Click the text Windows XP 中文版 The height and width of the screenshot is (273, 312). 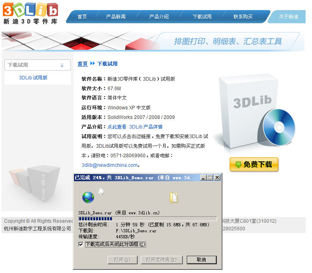[x=129, y=108]
